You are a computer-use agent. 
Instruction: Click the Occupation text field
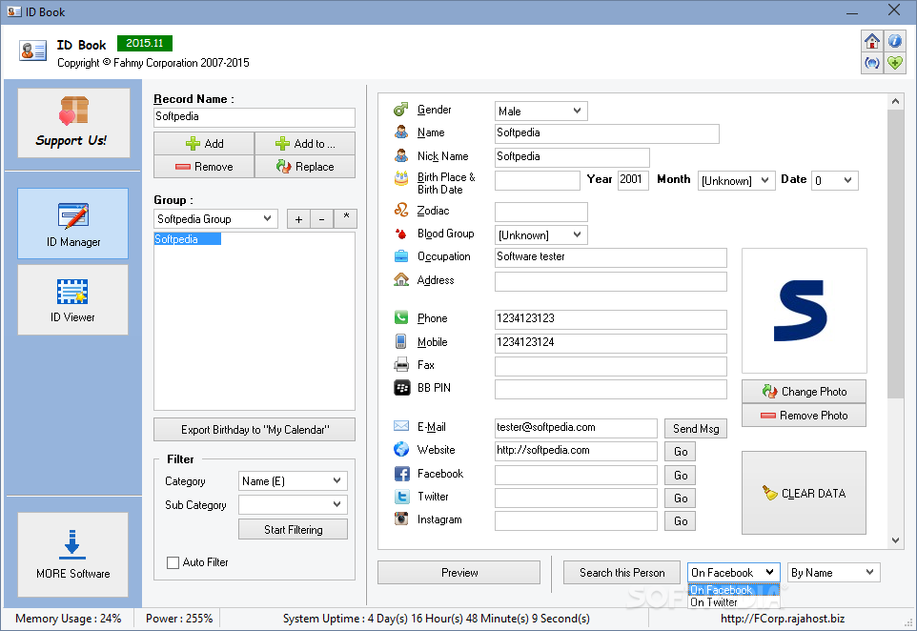pos(611,257)
